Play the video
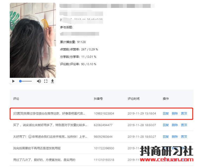This screenshot has height=167, width=199. (13, 81)
